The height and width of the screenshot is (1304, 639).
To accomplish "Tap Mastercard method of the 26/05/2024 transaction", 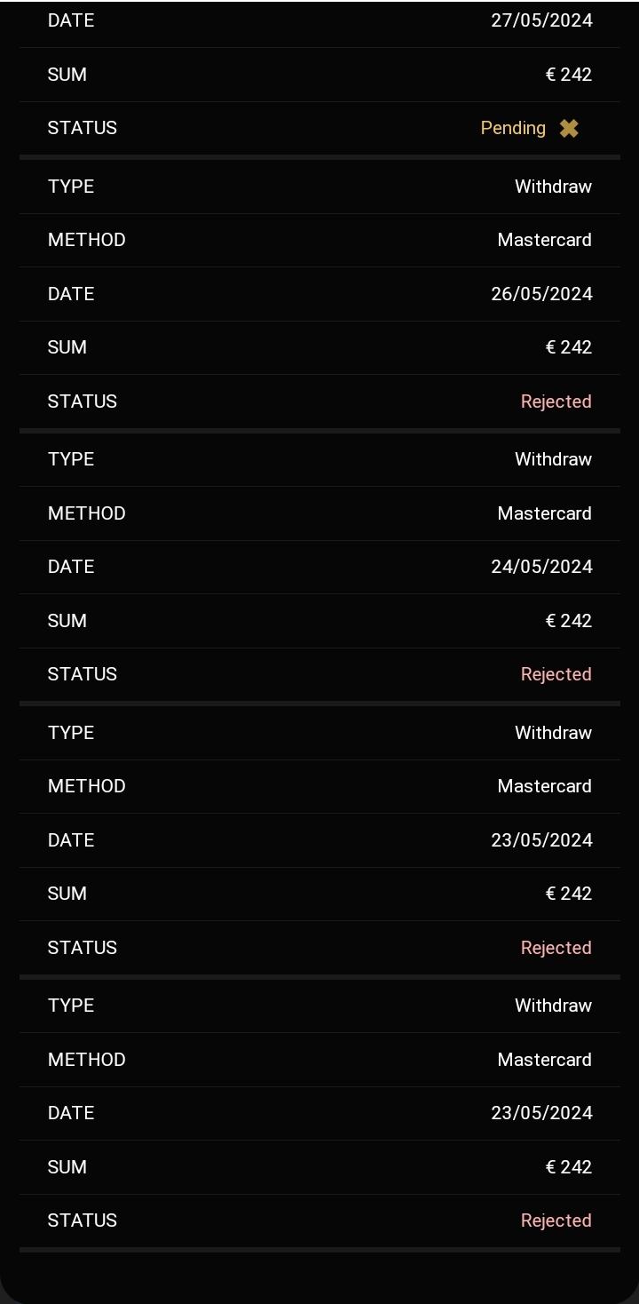I will [x=544, y=240].
